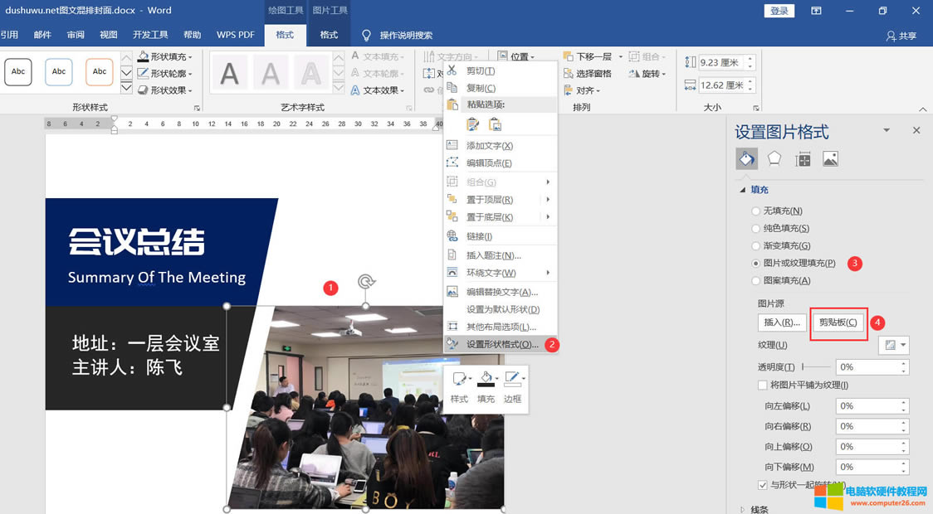Select the Gradient fill radio option
Screen dimensions: 933x514
pyautogui.click(x=755, y=245)
